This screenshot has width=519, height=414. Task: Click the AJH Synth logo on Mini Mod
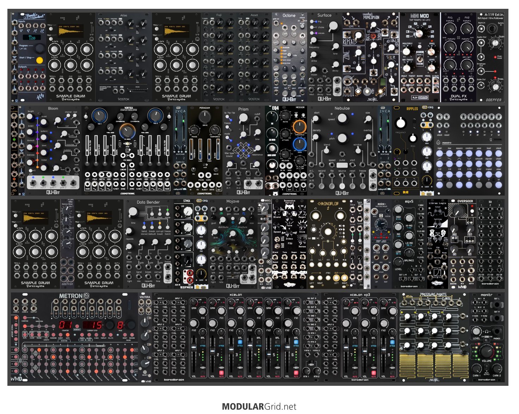coord(420,98)
